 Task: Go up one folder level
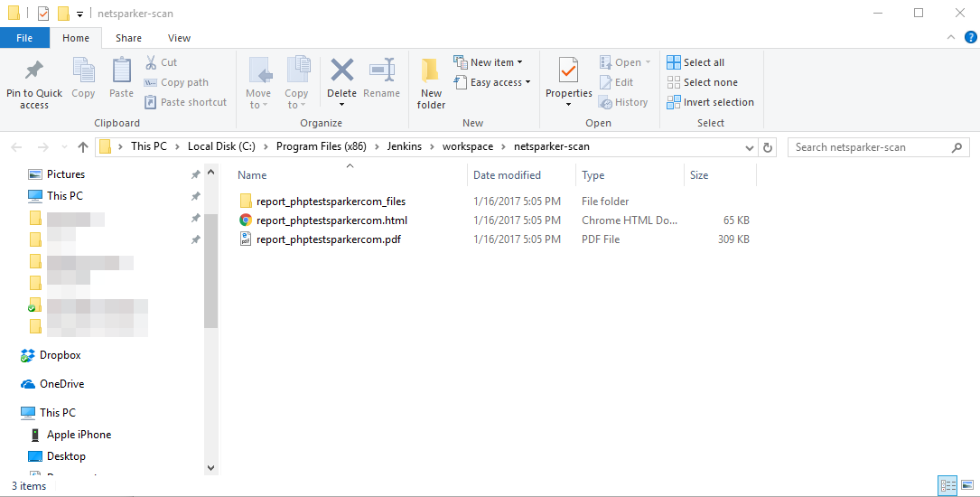point(82,147)
